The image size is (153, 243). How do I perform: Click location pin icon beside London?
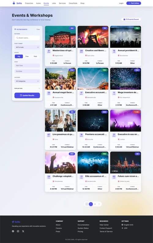tap(118, 139)
